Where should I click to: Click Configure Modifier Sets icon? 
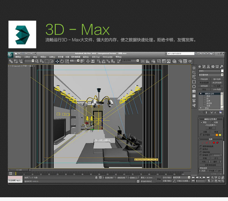click(x=220, y=113)
